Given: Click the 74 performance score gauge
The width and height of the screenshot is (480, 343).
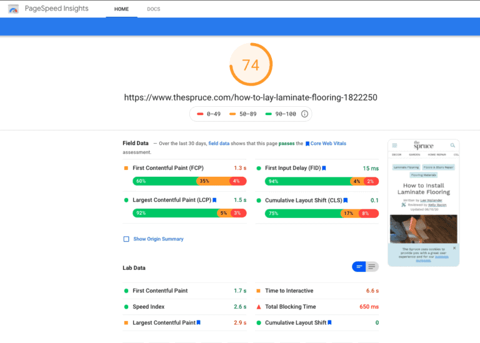Looking at the screenshot, I should click(x=251, y=64).
